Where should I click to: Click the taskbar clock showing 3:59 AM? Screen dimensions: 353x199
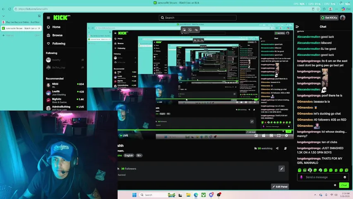(345, 195)
